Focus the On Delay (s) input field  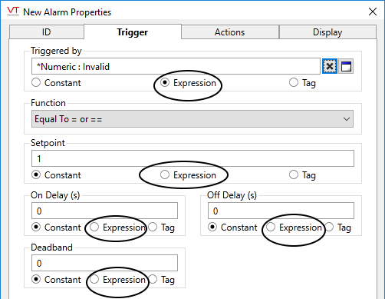[x=104, y=211]
